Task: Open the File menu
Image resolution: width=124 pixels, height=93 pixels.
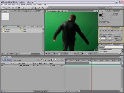Action: pyautogui.click(x=2, y=5)
